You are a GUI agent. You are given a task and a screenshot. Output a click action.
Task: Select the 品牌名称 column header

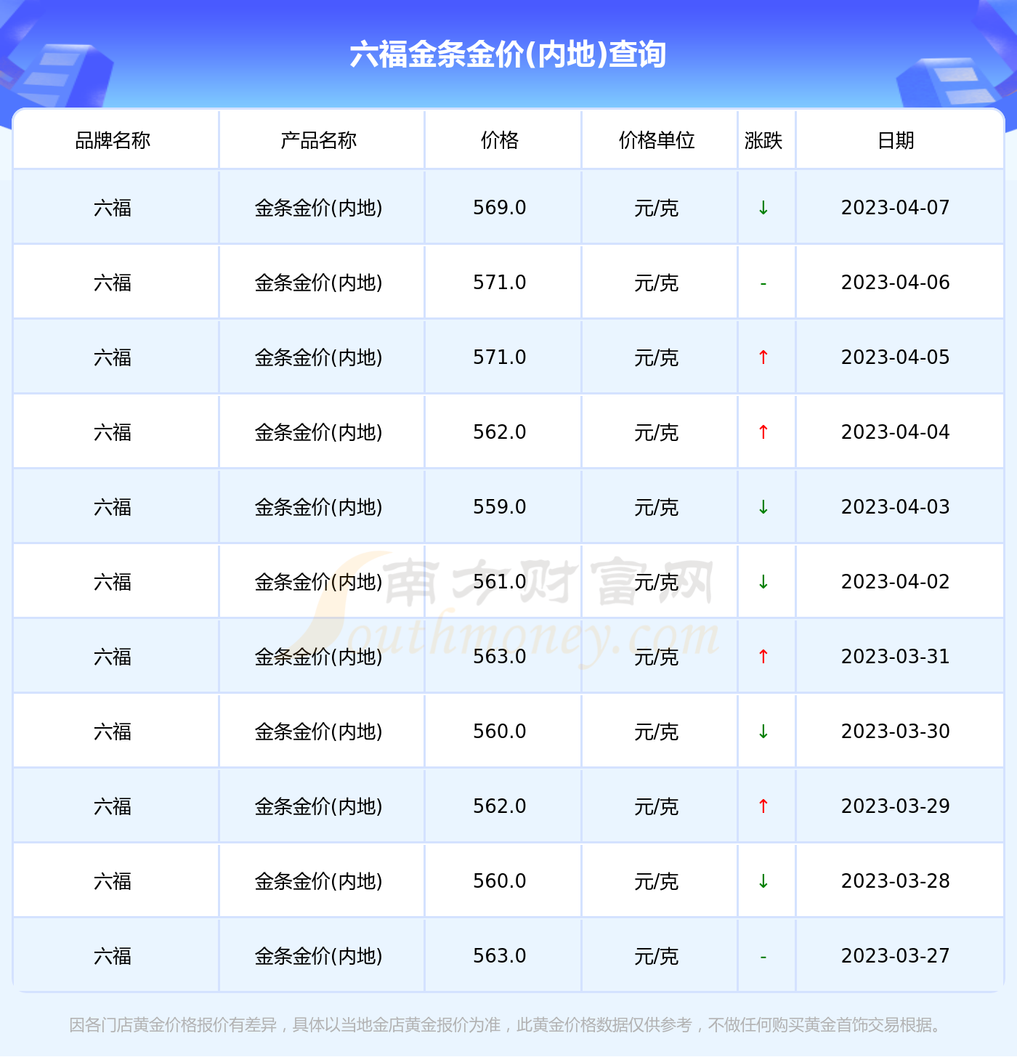113,140
